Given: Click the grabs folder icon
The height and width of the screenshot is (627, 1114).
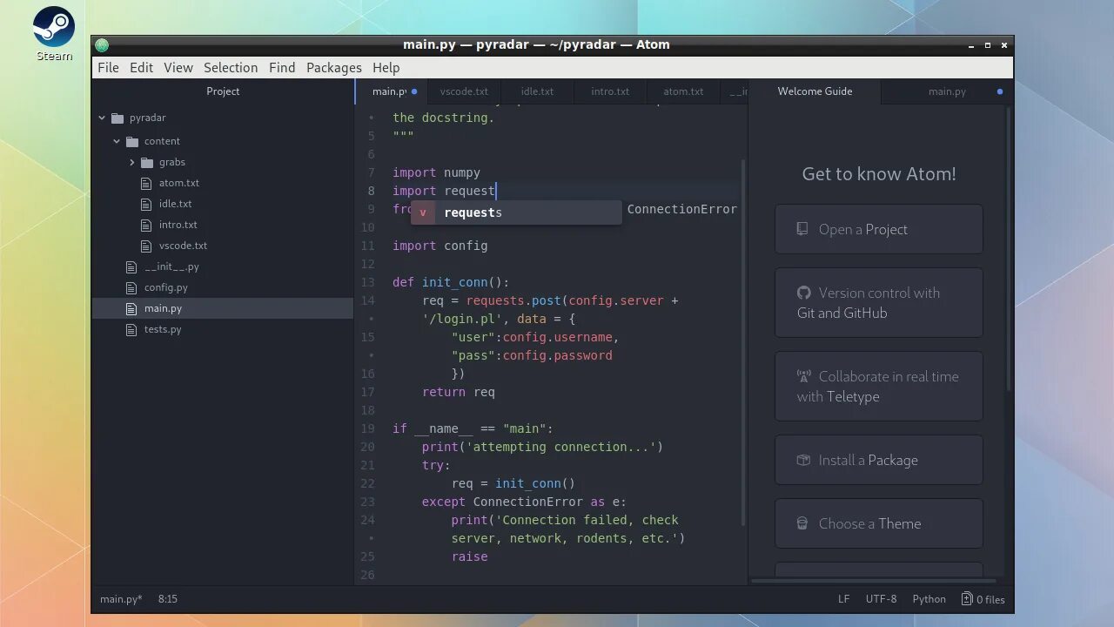Looking at the screenshot, I should coord(147,162).
